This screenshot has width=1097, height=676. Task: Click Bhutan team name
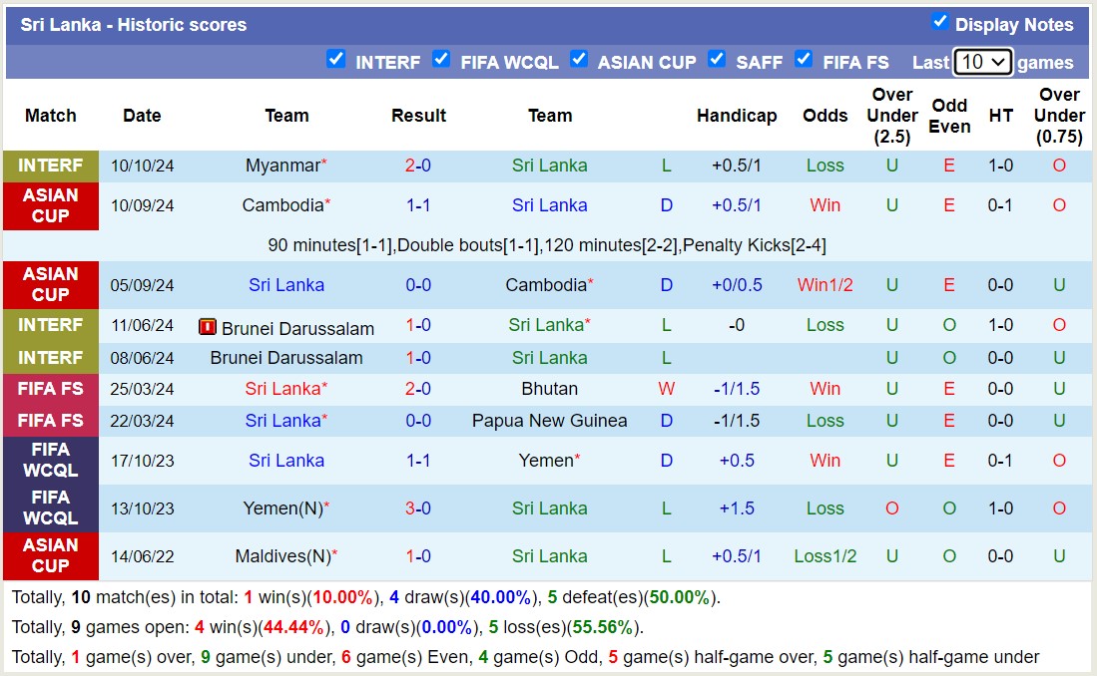[549, 389]
